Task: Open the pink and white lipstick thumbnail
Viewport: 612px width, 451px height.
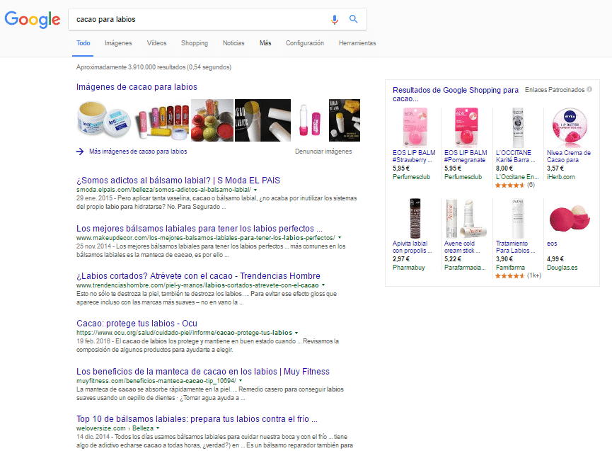Action: [x=310, y=120]
